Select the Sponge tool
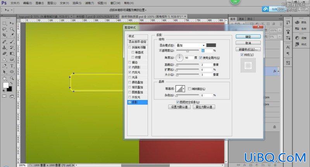310x167 pixels. pos(12,60)
